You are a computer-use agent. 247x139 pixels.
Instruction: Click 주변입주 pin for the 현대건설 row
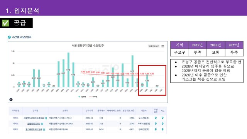pos(156,129)
